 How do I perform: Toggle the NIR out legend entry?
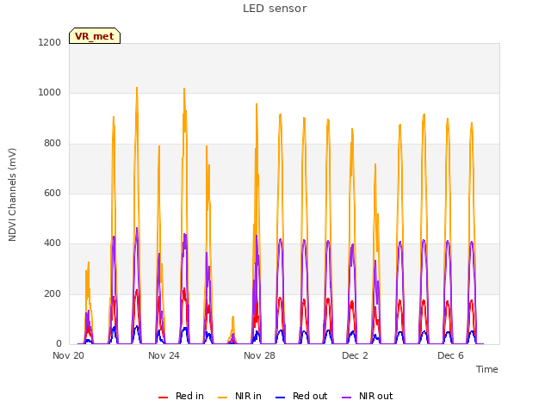coord(367,396)
